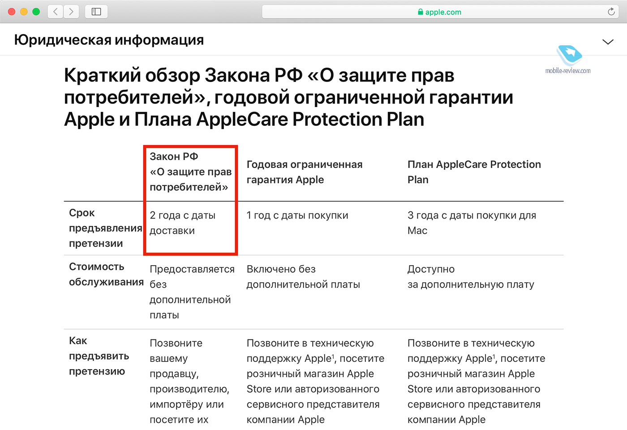The width and height of the screenshot is (627, 430).
Task: Show the Safari sidebar
Action: [96, 12]
